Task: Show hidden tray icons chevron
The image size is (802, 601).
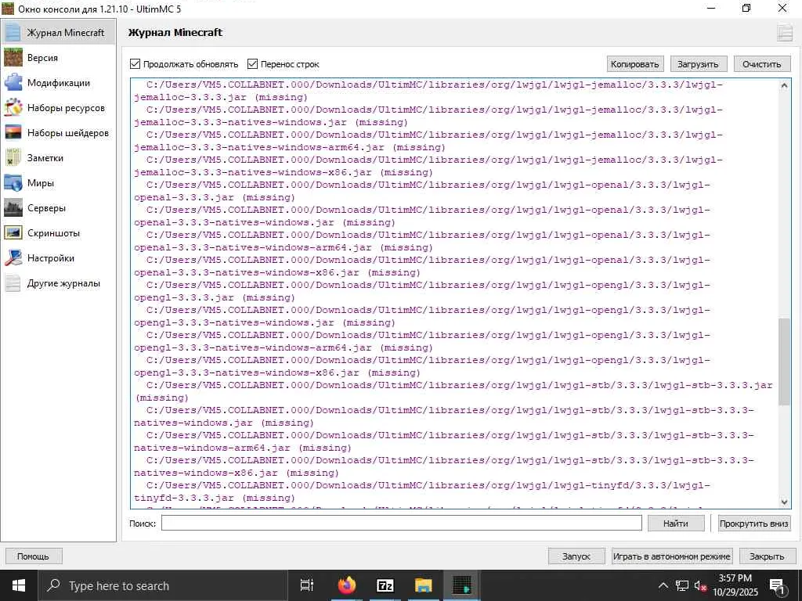Action: (x=663, y=585)
